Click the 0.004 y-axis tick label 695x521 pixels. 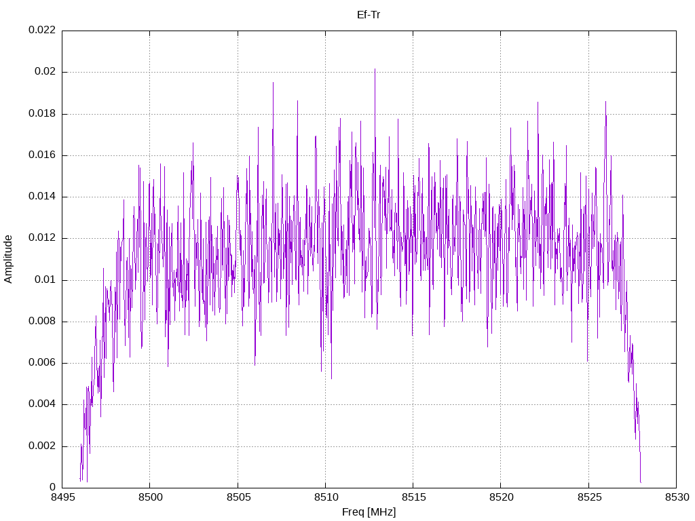tap(42, 404)
